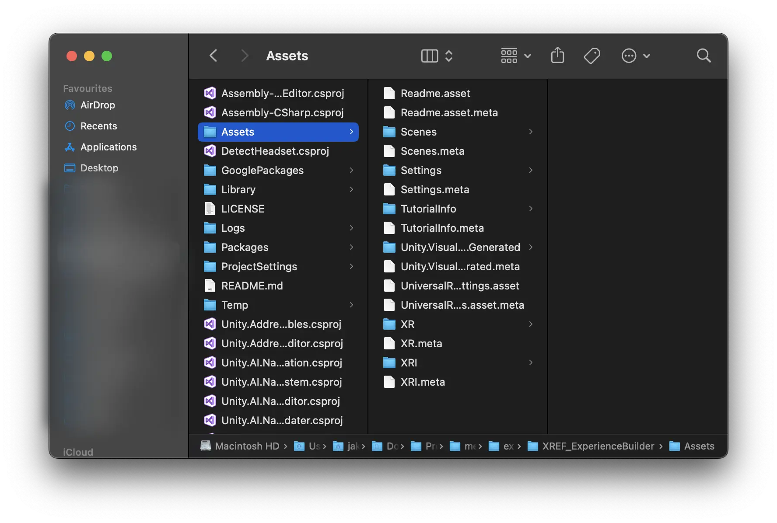This screenshot has height=523, width=777.
Task: Select the Assembly-CSharp.csproj file
Action: coord(282,112)
